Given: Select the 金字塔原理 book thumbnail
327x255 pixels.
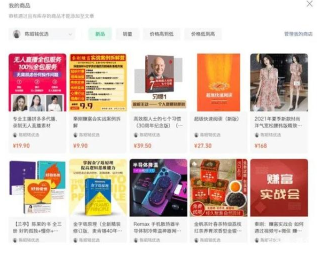Looking at the screenshot, I should point(98,188).
